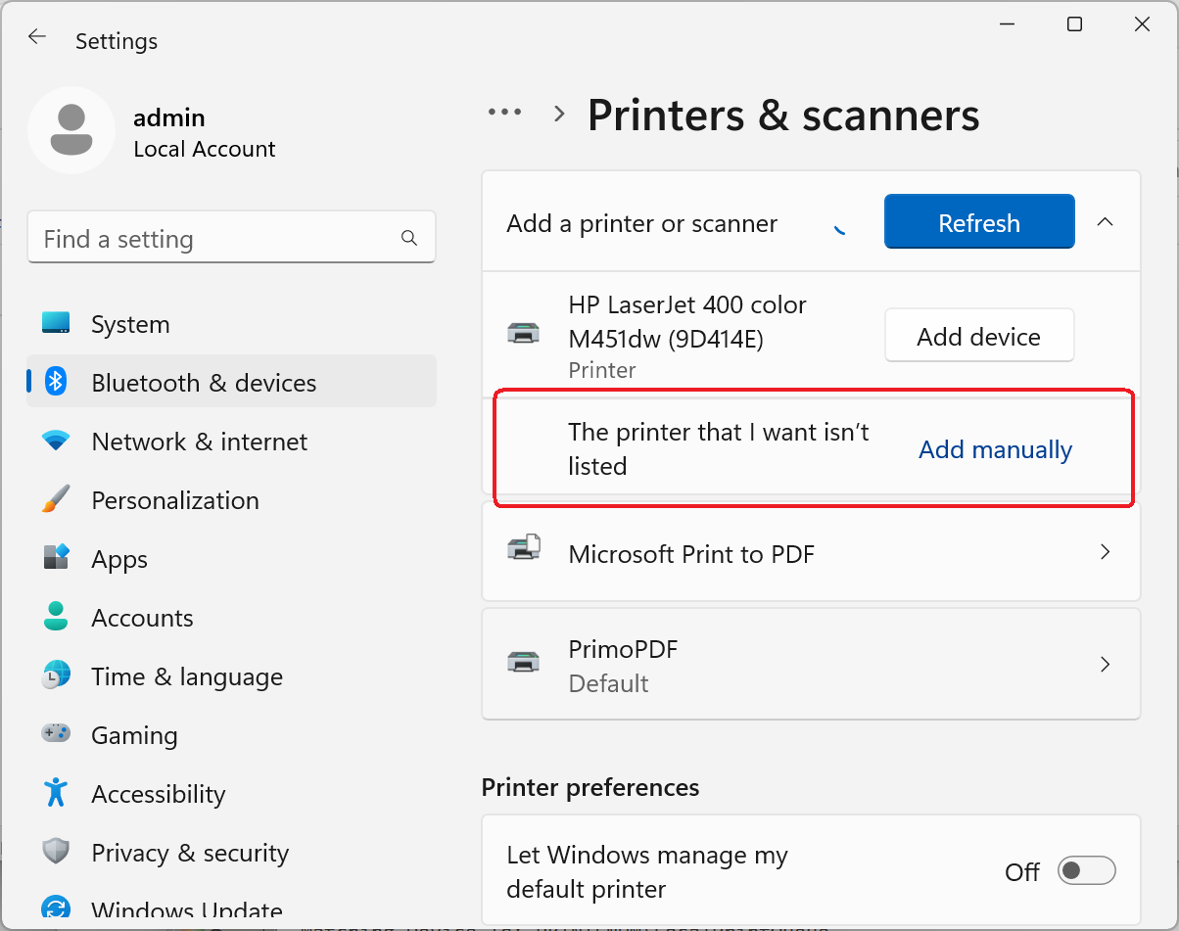Collapse the Add a printer or scanner section
Screen dimensions: 1179x931
1105,222
